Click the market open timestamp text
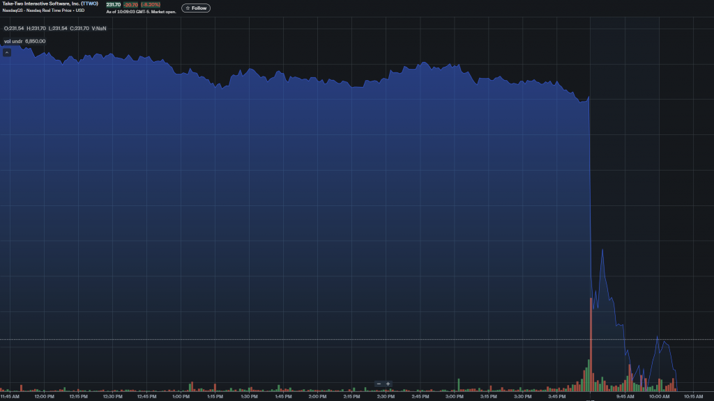This screenshot has width=714, height=401. point(139,12)
